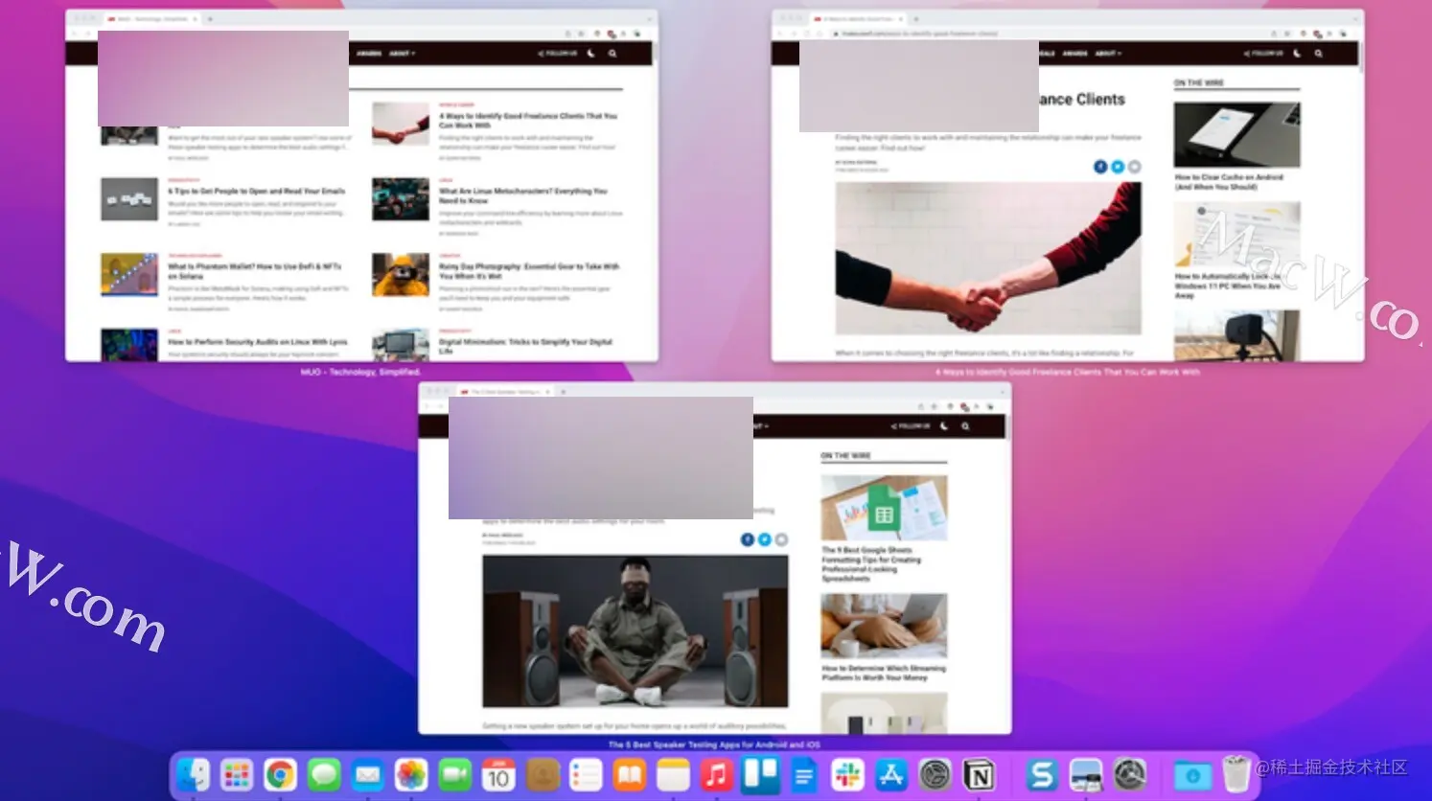
Task: Click search icon in MUO homepage window
Action: pyautogui.click(x=612, y=54)
